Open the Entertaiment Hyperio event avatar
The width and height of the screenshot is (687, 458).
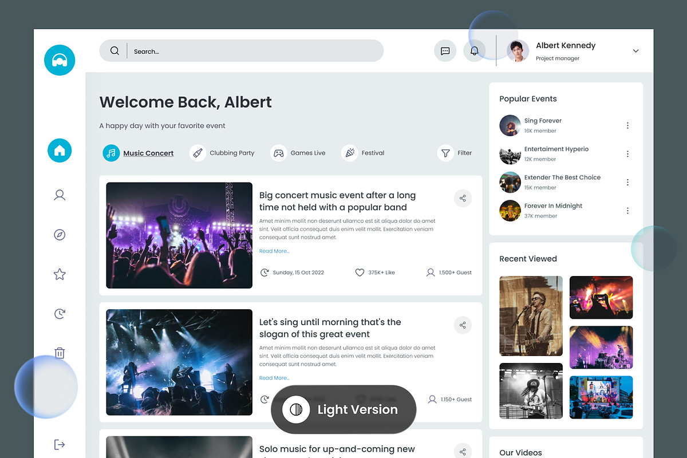[510, 154]
